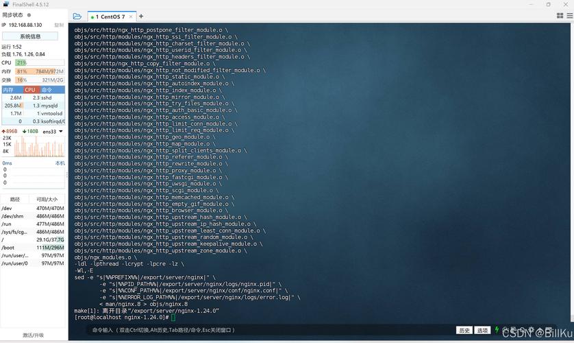Click the FinalShell app logo in title bar

[6, 4]
